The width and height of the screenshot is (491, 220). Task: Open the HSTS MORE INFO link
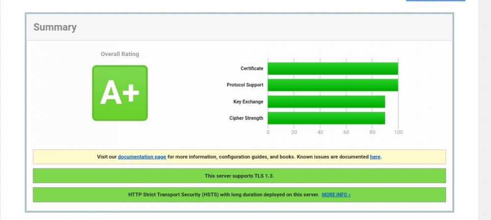coord(336,194)
